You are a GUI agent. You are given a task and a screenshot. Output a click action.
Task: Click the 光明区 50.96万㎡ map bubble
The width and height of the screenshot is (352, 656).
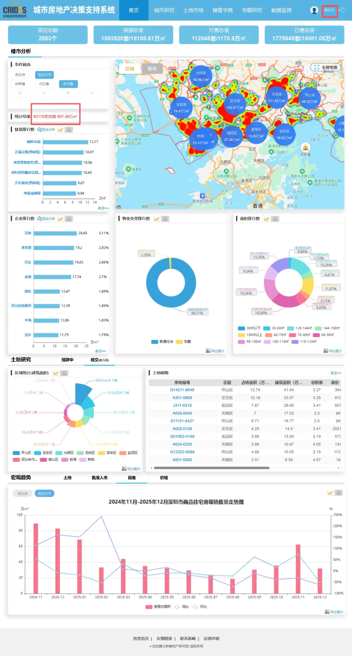click(201, 76)
